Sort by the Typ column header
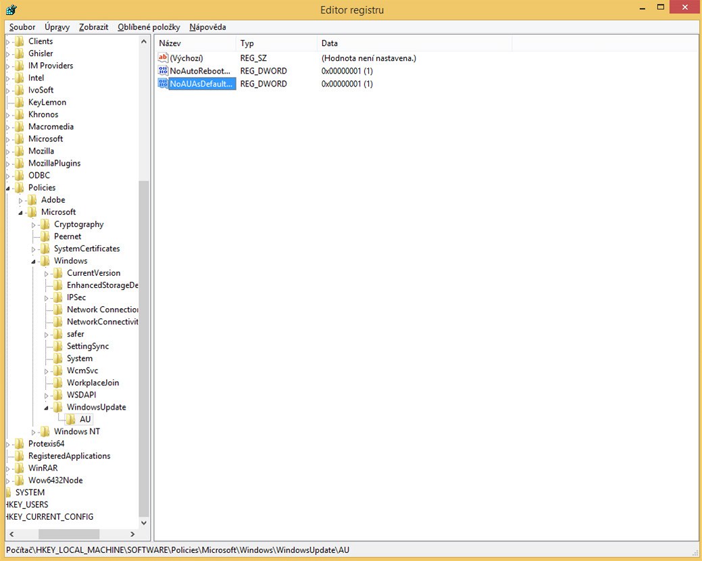This screenshot has height=561, width=702. pyautogui.click(x=276, y=43)
